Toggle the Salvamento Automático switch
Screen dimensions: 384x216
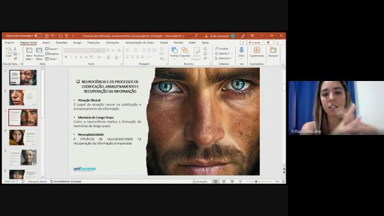coord(38,36)
